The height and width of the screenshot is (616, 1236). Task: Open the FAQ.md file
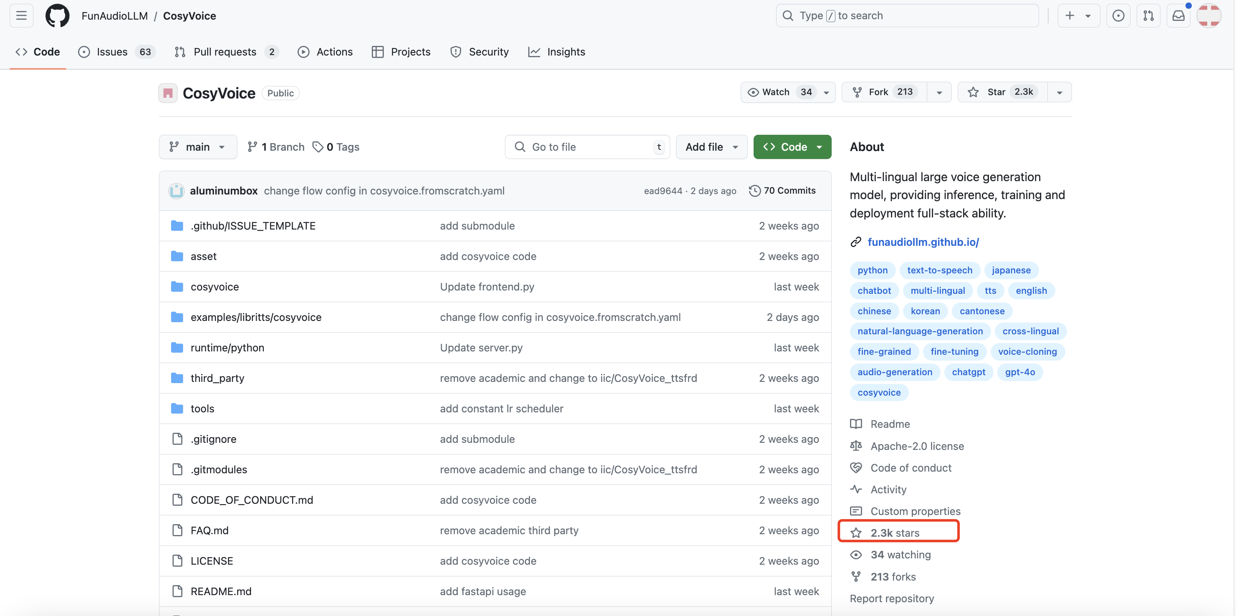tap(209, 530)
